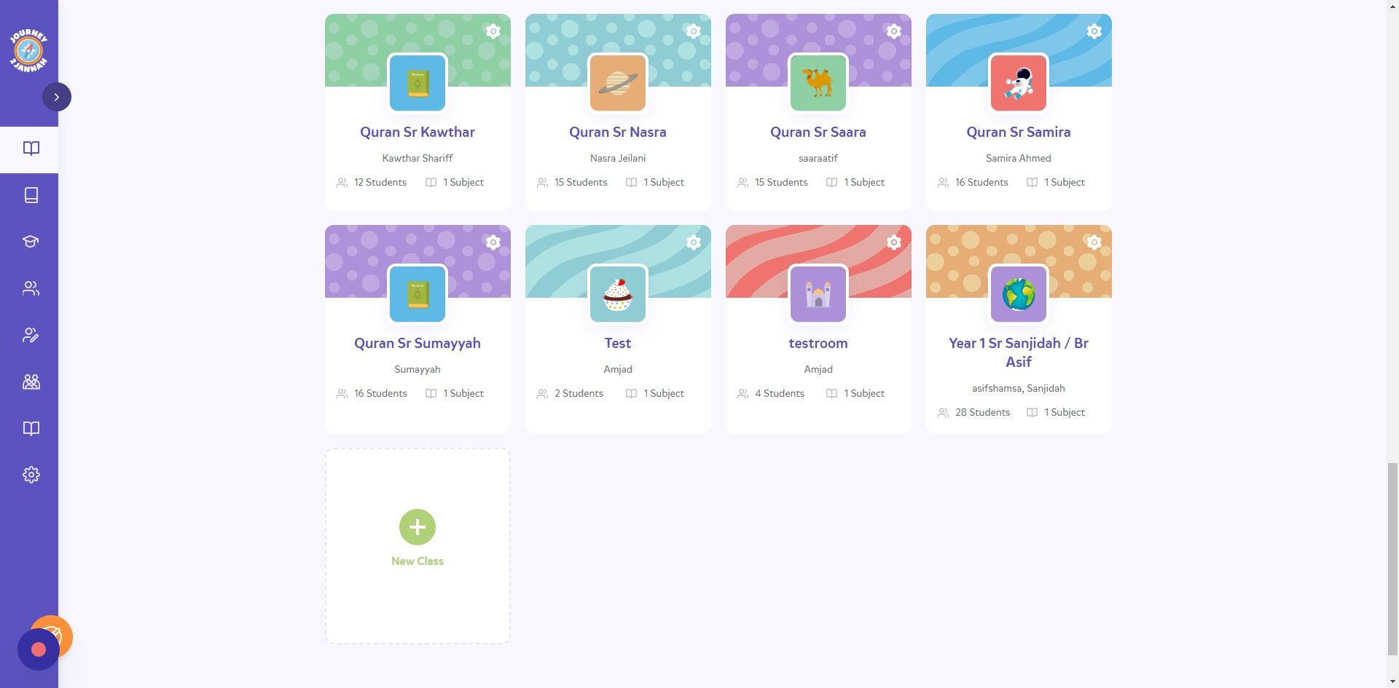1399x688 pixels.
Task: Click the user with pencil sidebar icon
Action: (x=31, y=335)
